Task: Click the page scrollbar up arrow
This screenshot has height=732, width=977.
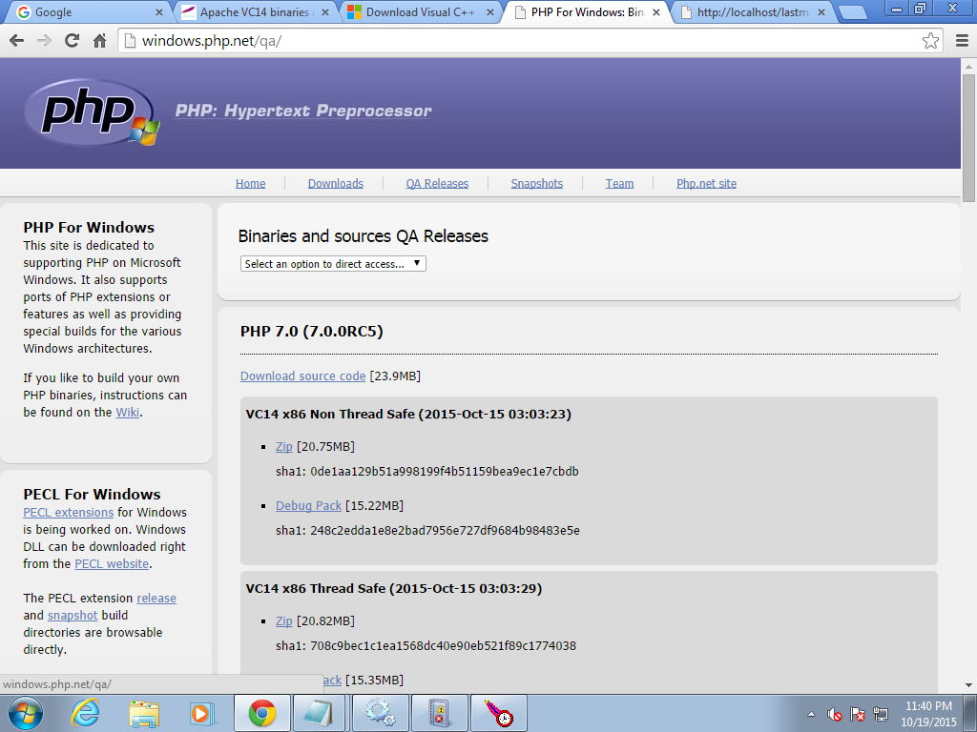Action: (969, 65)
